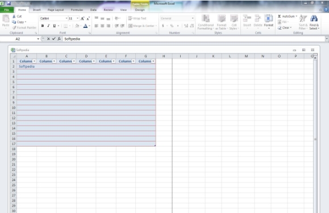Open column G header filter dropdown
Image resolution: width=329 pixels, height=213 pixels.
tap(153, 61)
